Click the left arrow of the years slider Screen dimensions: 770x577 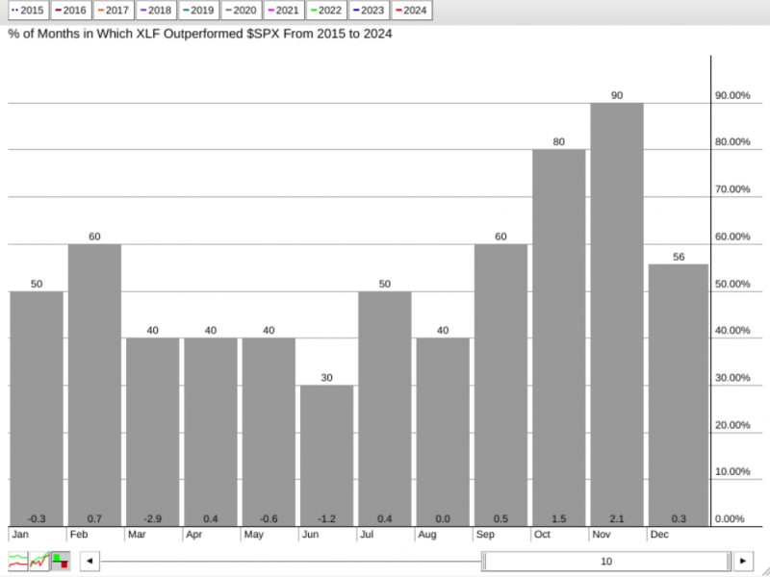[90, 561]
